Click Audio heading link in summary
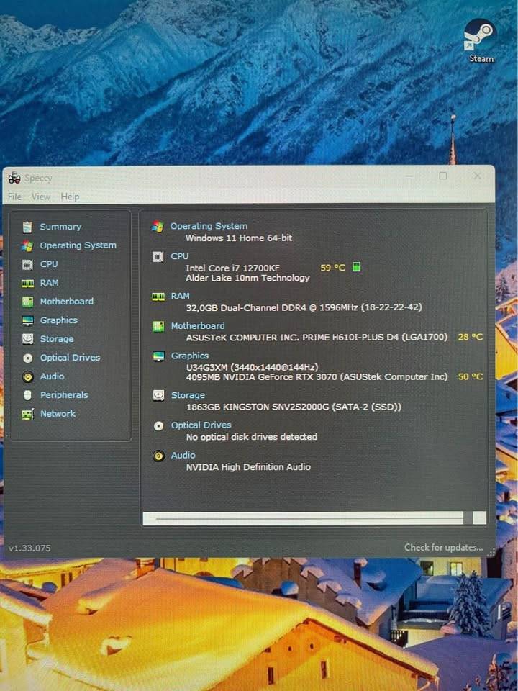Image resolution: width=518 pixels, height=691 pixels. (x=183, y=455)
